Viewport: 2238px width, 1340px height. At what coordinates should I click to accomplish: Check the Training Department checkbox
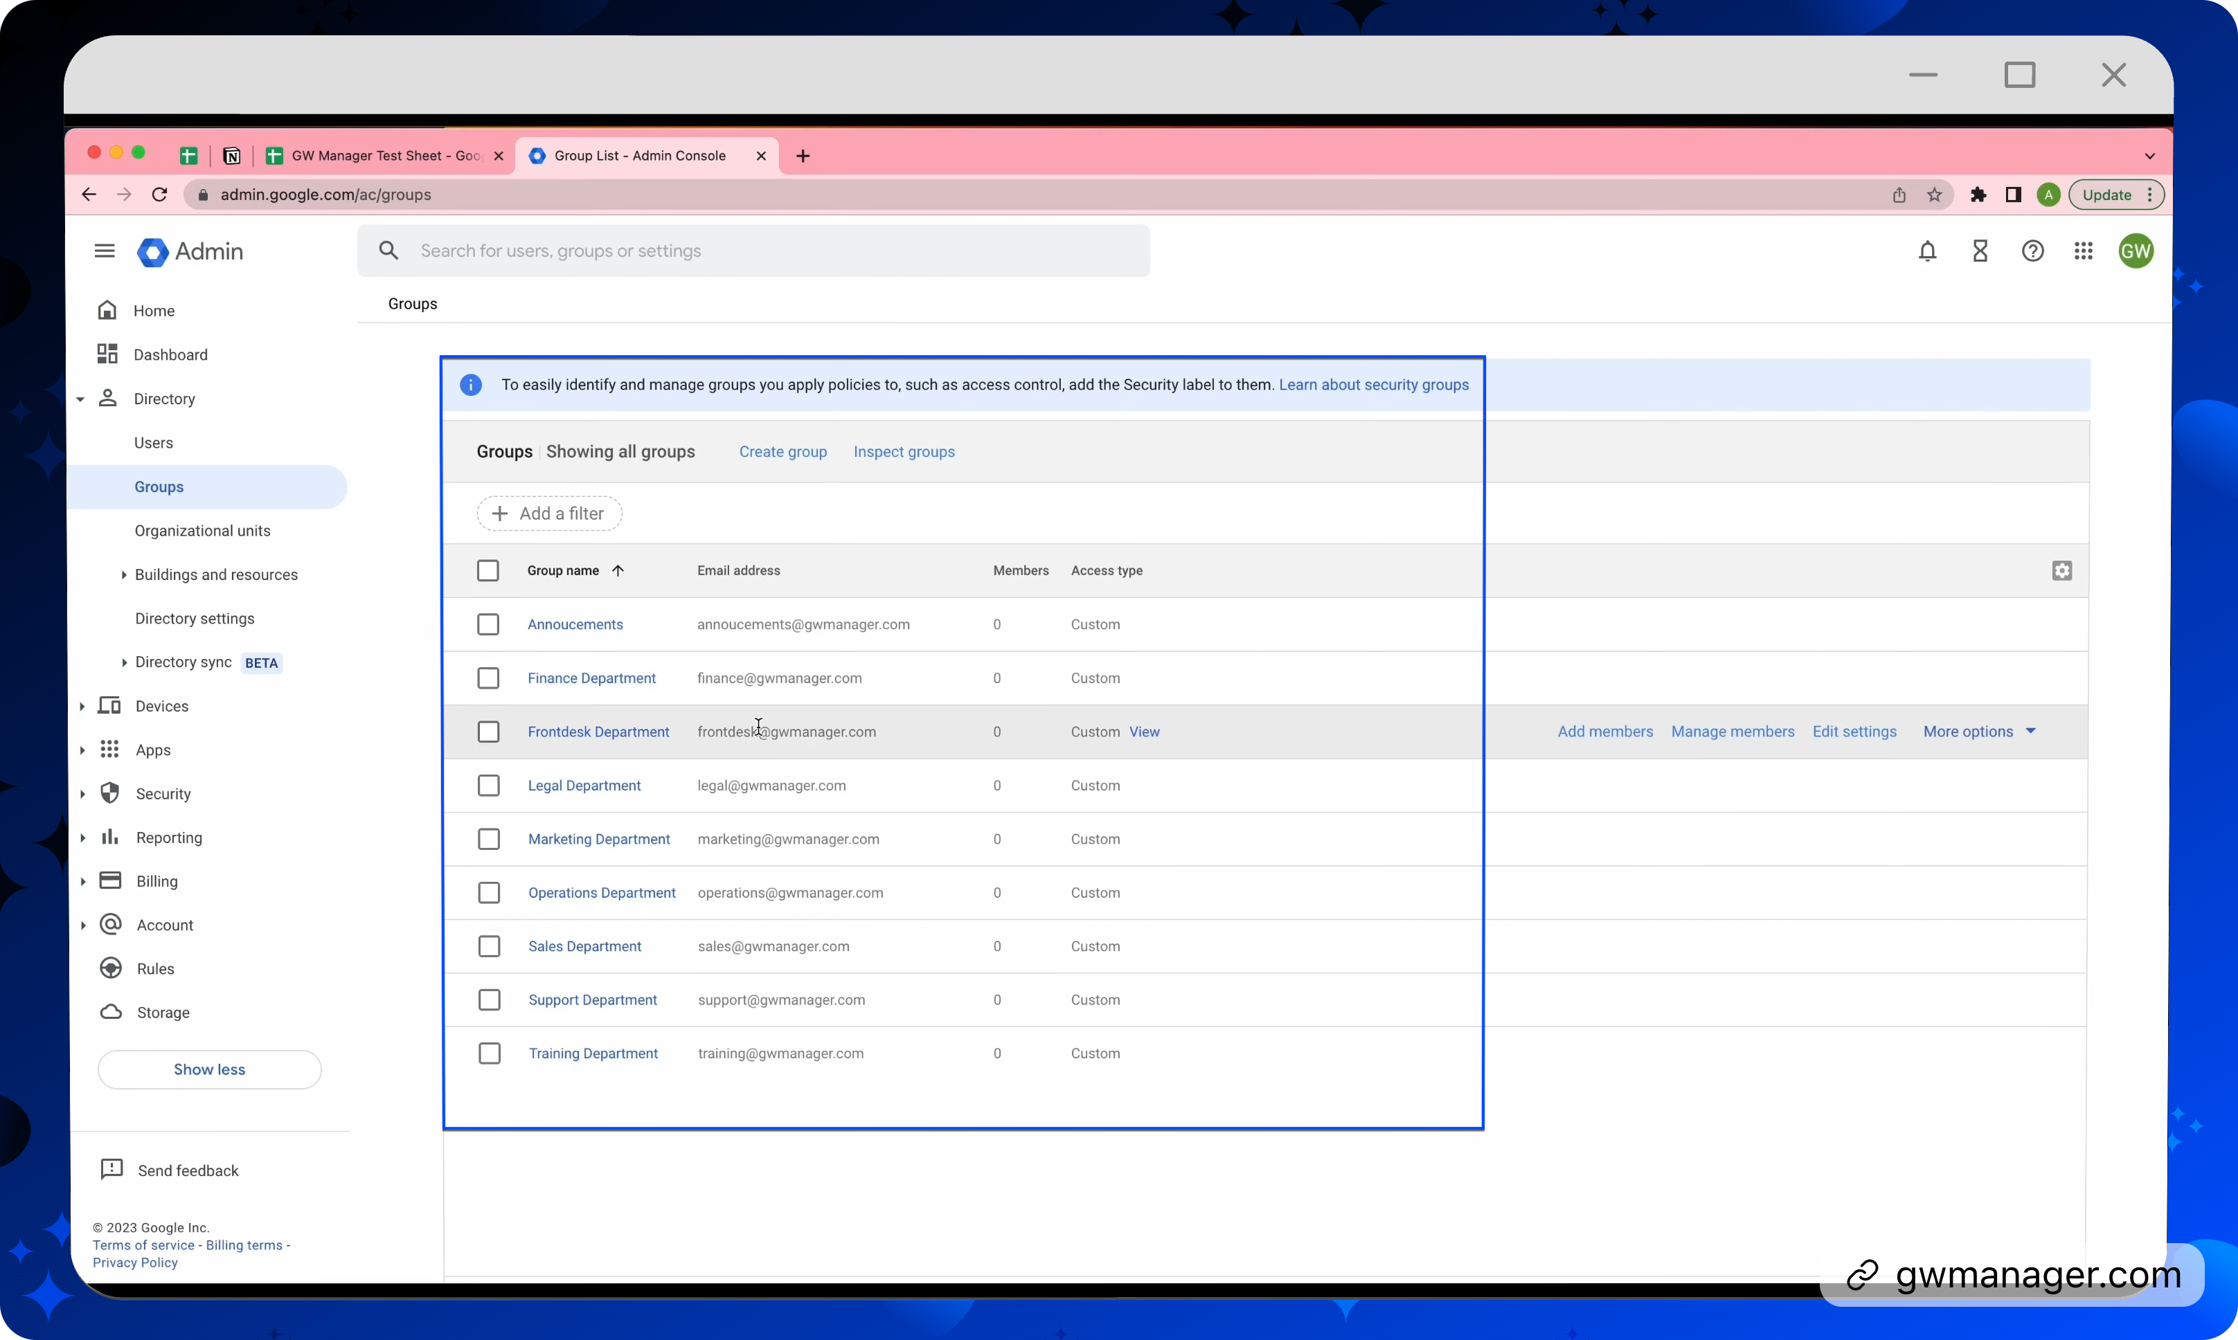[x=490, y=1053]
